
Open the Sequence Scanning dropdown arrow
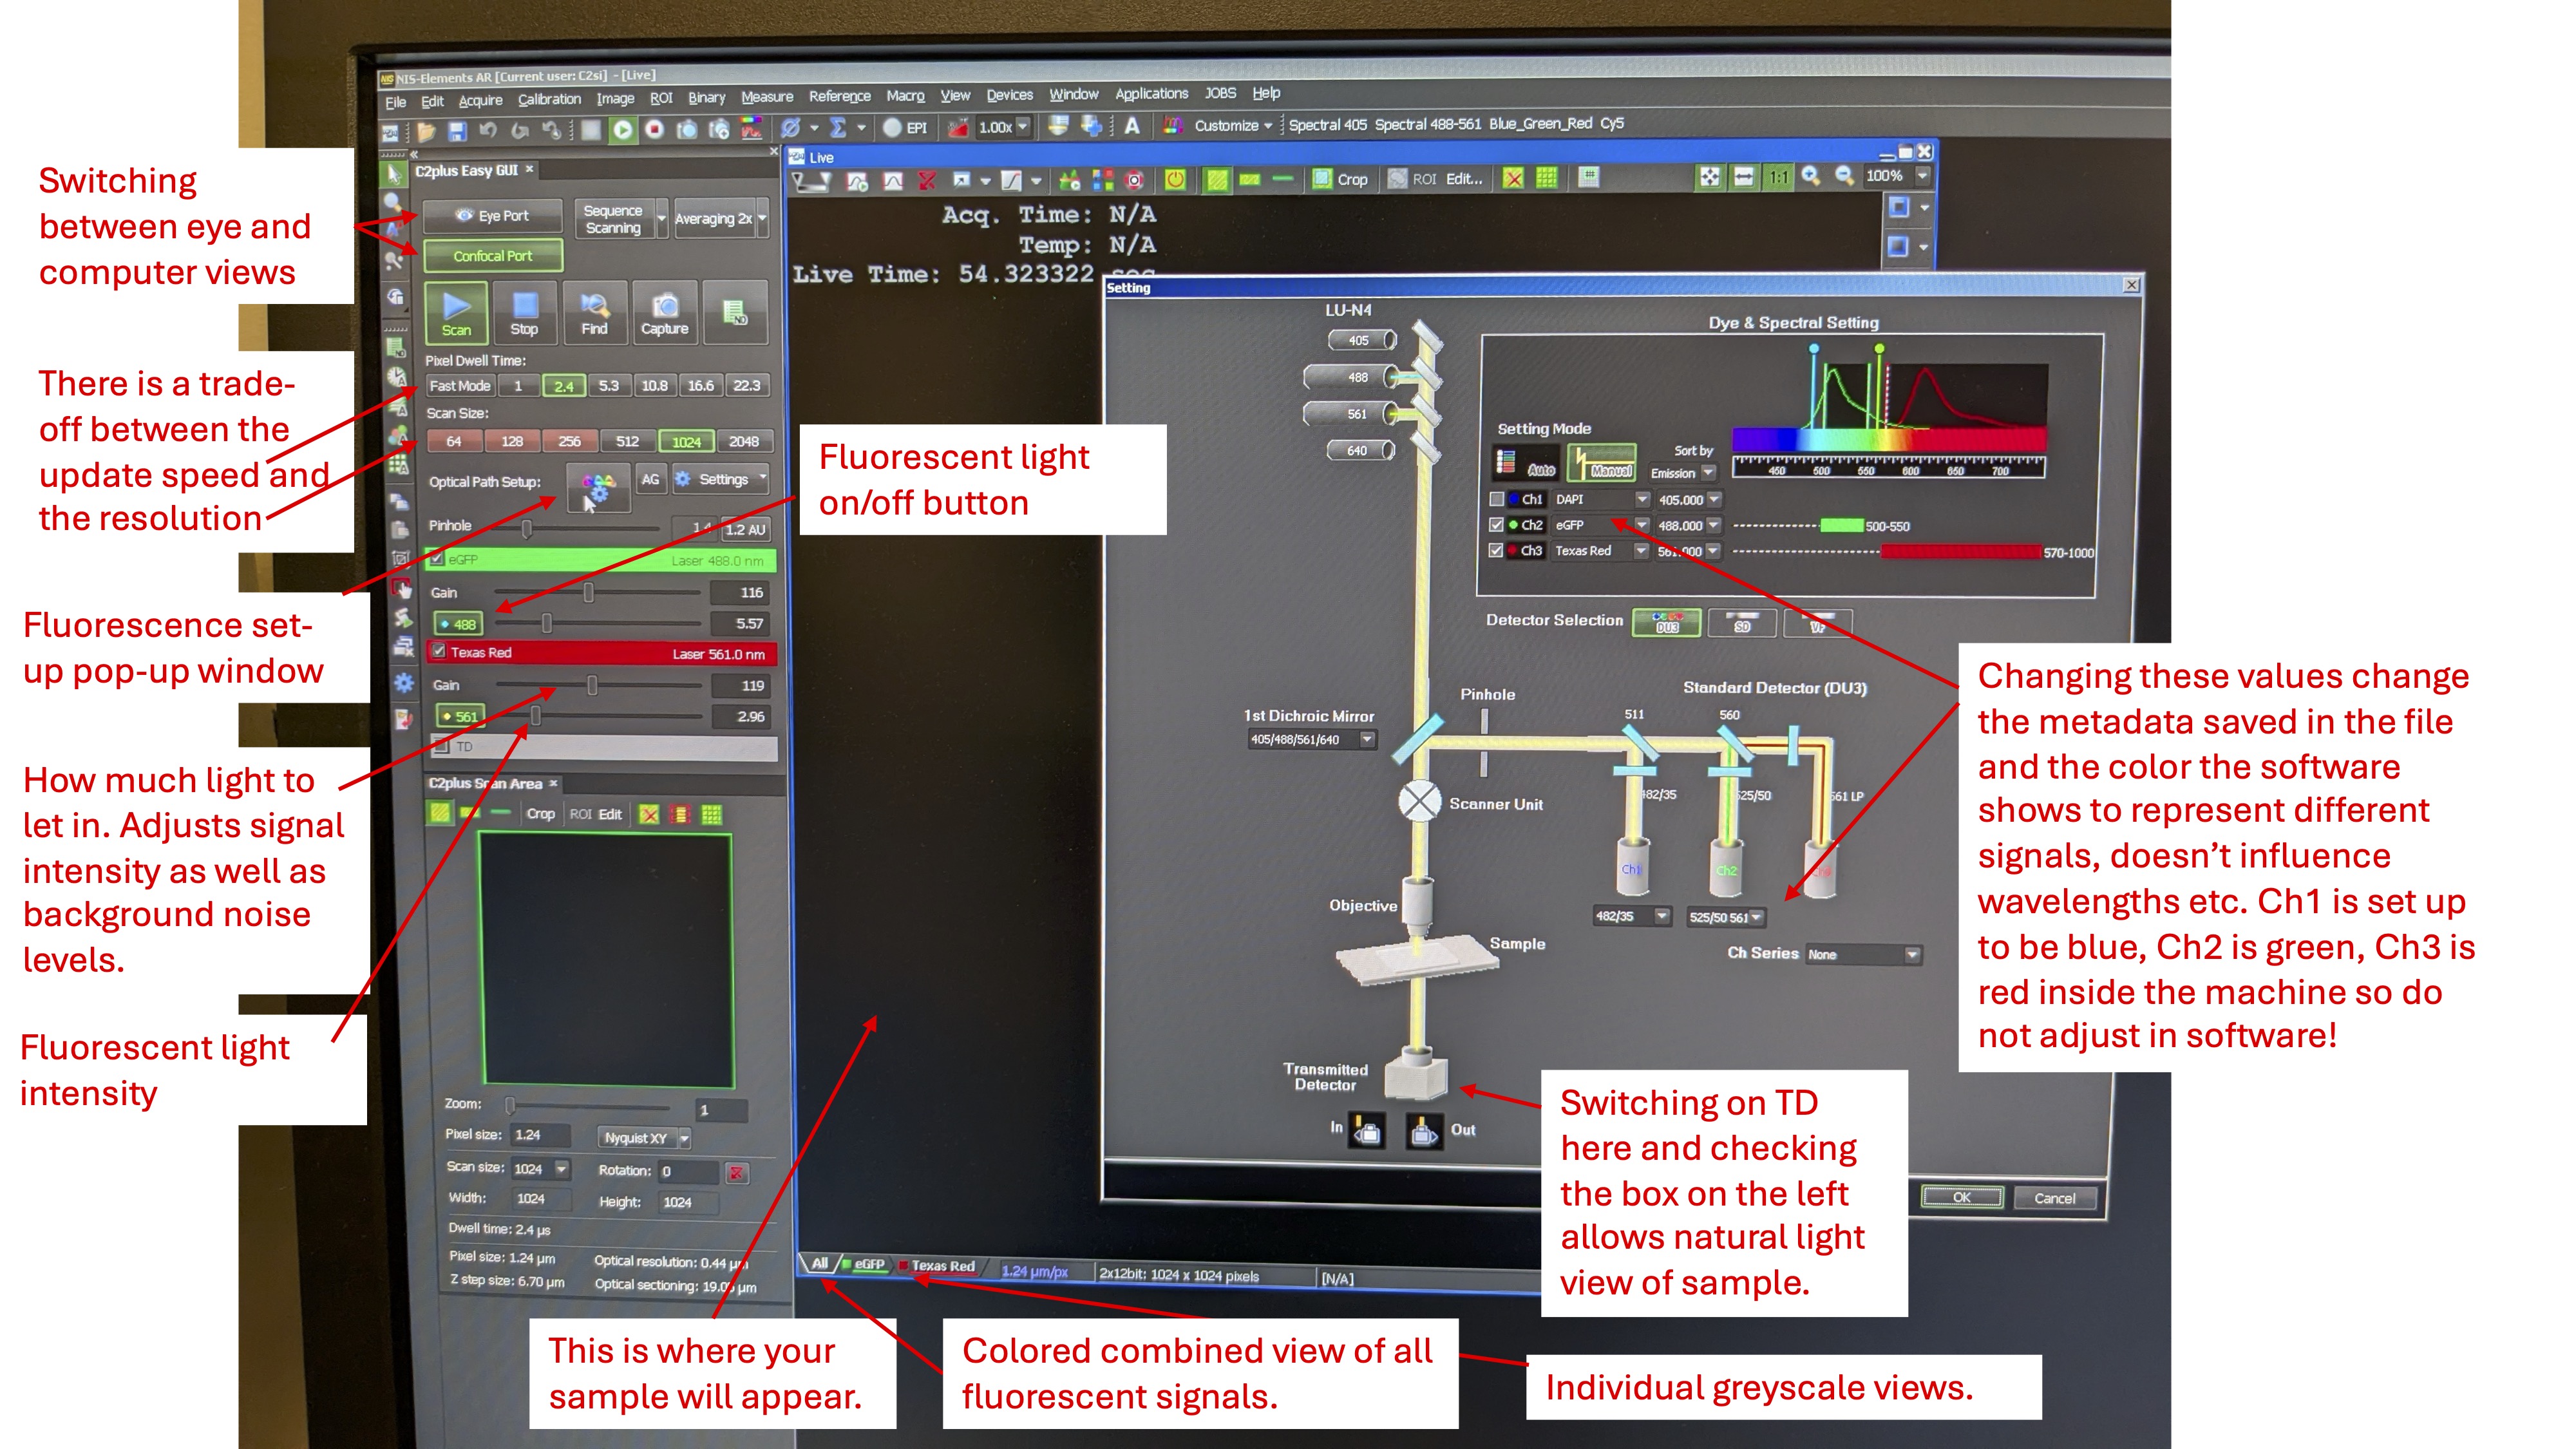coord(661,218)
